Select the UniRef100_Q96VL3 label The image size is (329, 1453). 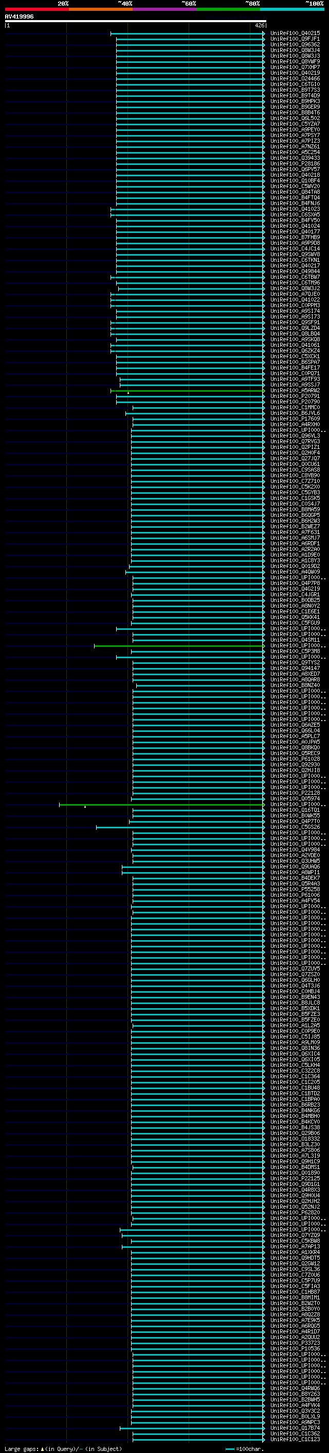(295, 436)
